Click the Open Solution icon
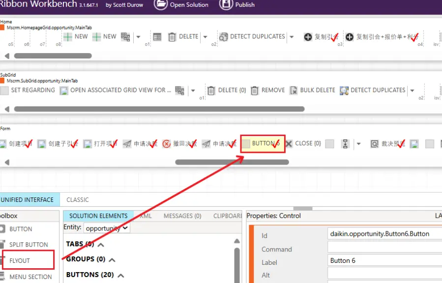Screen dimensions: 442x283 (x=161, y=4)
